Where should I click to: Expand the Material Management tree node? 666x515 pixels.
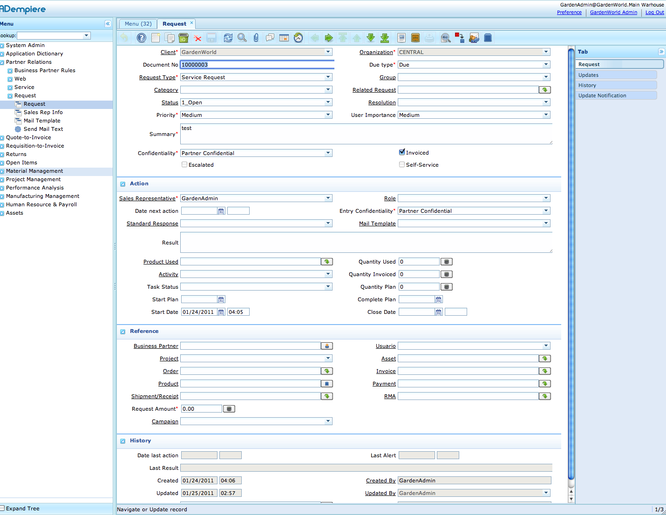pos(2,171)
